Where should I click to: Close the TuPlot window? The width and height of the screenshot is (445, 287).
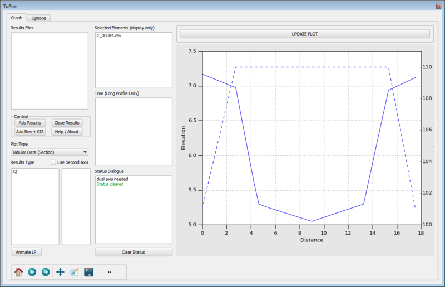click(x=438, y=6)
